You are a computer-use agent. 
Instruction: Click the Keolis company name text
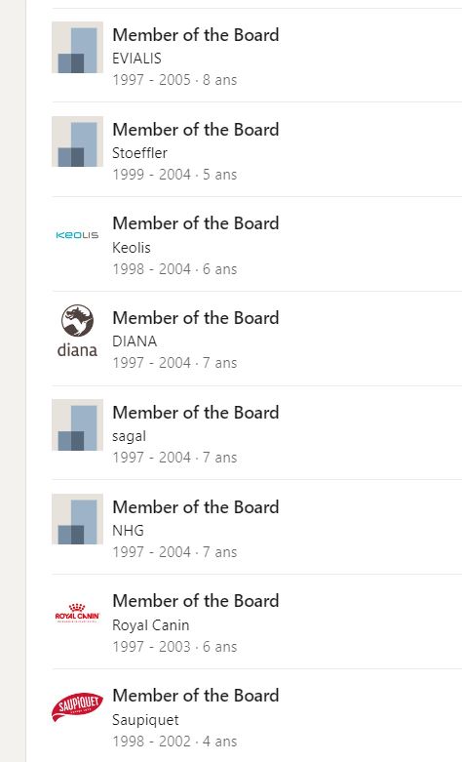pos(132,248)
